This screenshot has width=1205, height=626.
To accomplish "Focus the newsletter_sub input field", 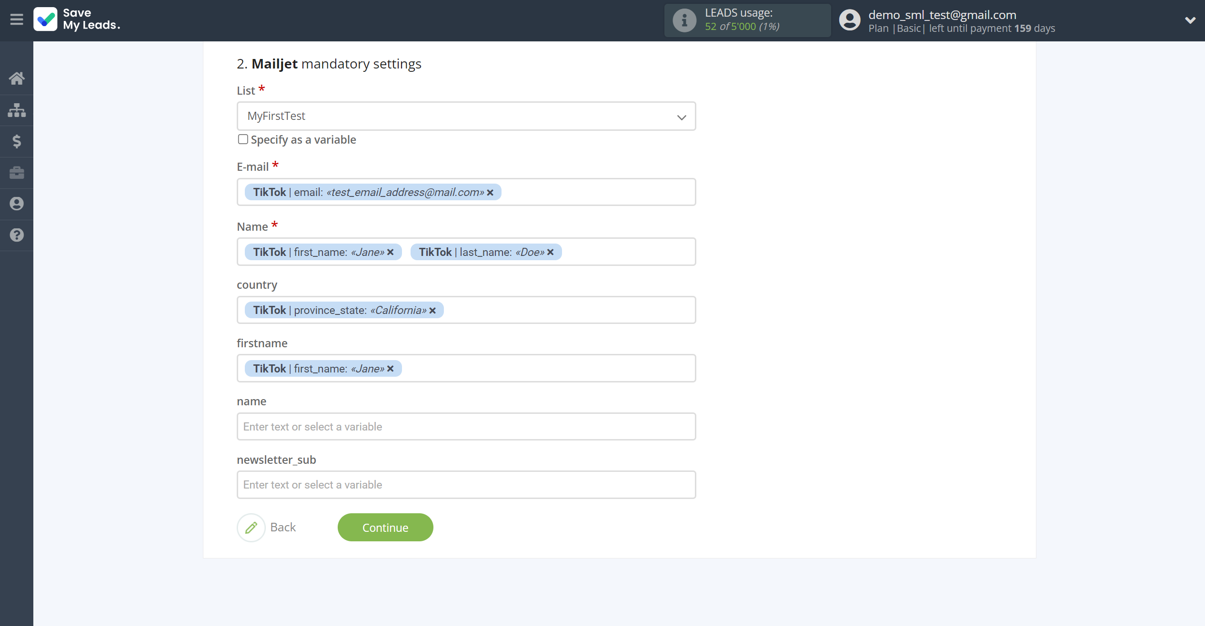I will [466, 485].
